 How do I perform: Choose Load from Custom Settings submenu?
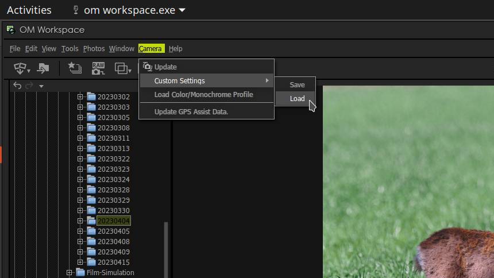(297, 98)
